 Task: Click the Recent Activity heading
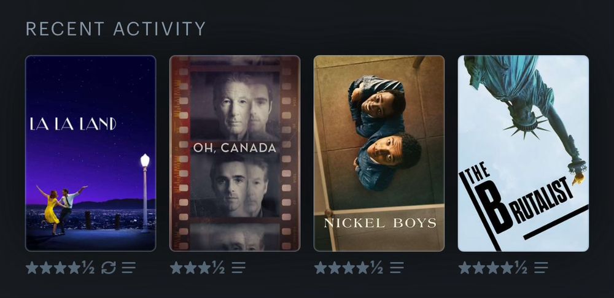coord(115,29)
